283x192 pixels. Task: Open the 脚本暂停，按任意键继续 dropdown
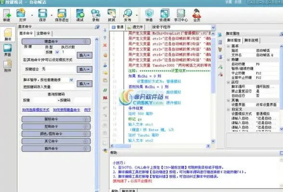(71, 80)
